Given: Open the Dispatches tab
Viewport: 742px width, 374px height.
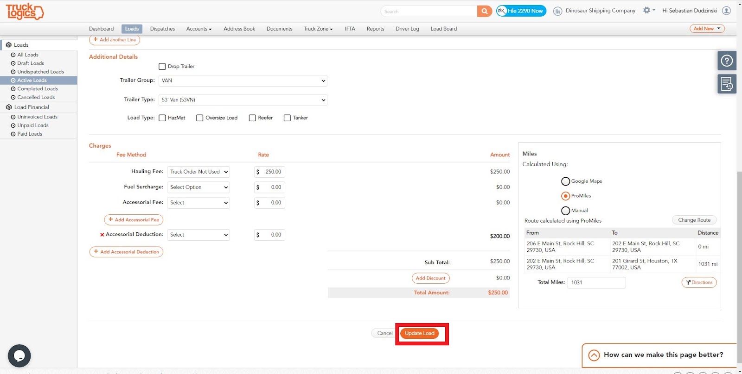Looking at the screenshot, I should tap(162, 29).
